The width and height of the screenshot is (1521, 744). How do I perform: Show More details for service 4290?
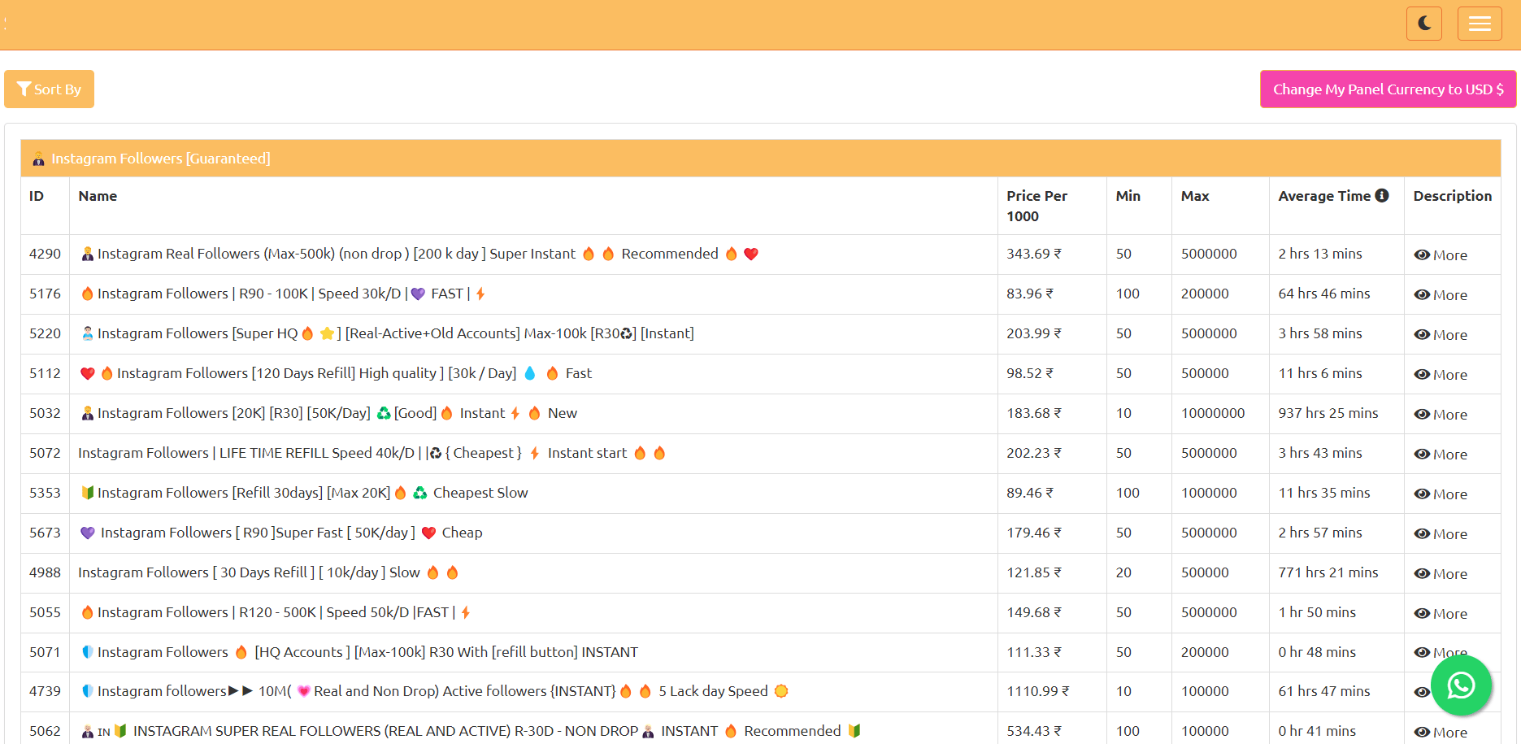coord(1441,255)
